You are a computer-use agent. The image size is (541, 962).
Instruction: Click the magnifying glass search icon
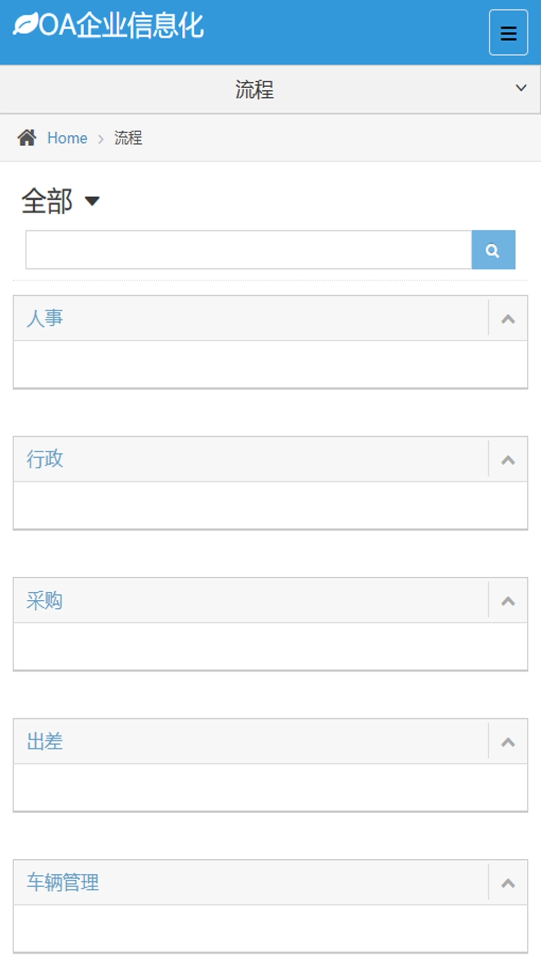493,249
